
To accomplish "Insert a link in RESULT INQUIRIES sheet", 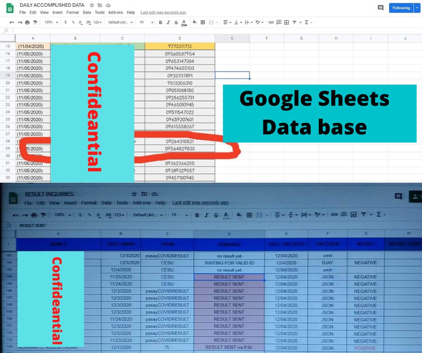I will (x=334, y=215).
